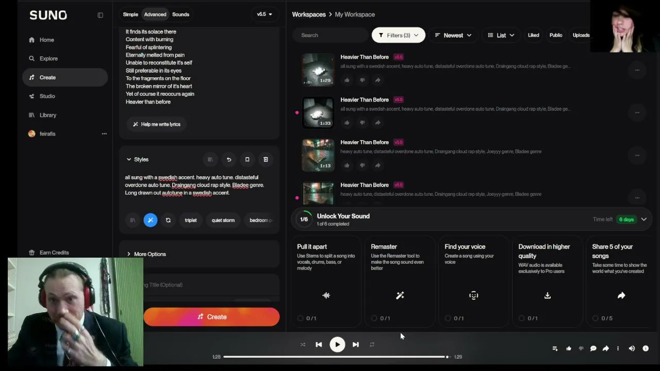Seek on the playback progress bar
The image size is (660, 371).
coord(336,357)
